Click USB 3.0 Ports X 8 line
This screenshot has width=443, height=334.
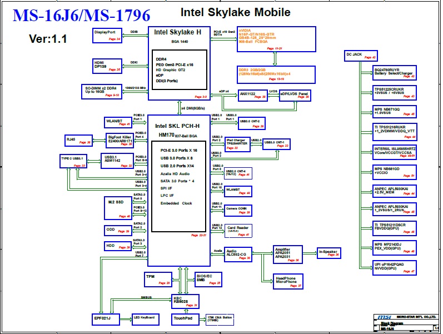coord(177,158)
